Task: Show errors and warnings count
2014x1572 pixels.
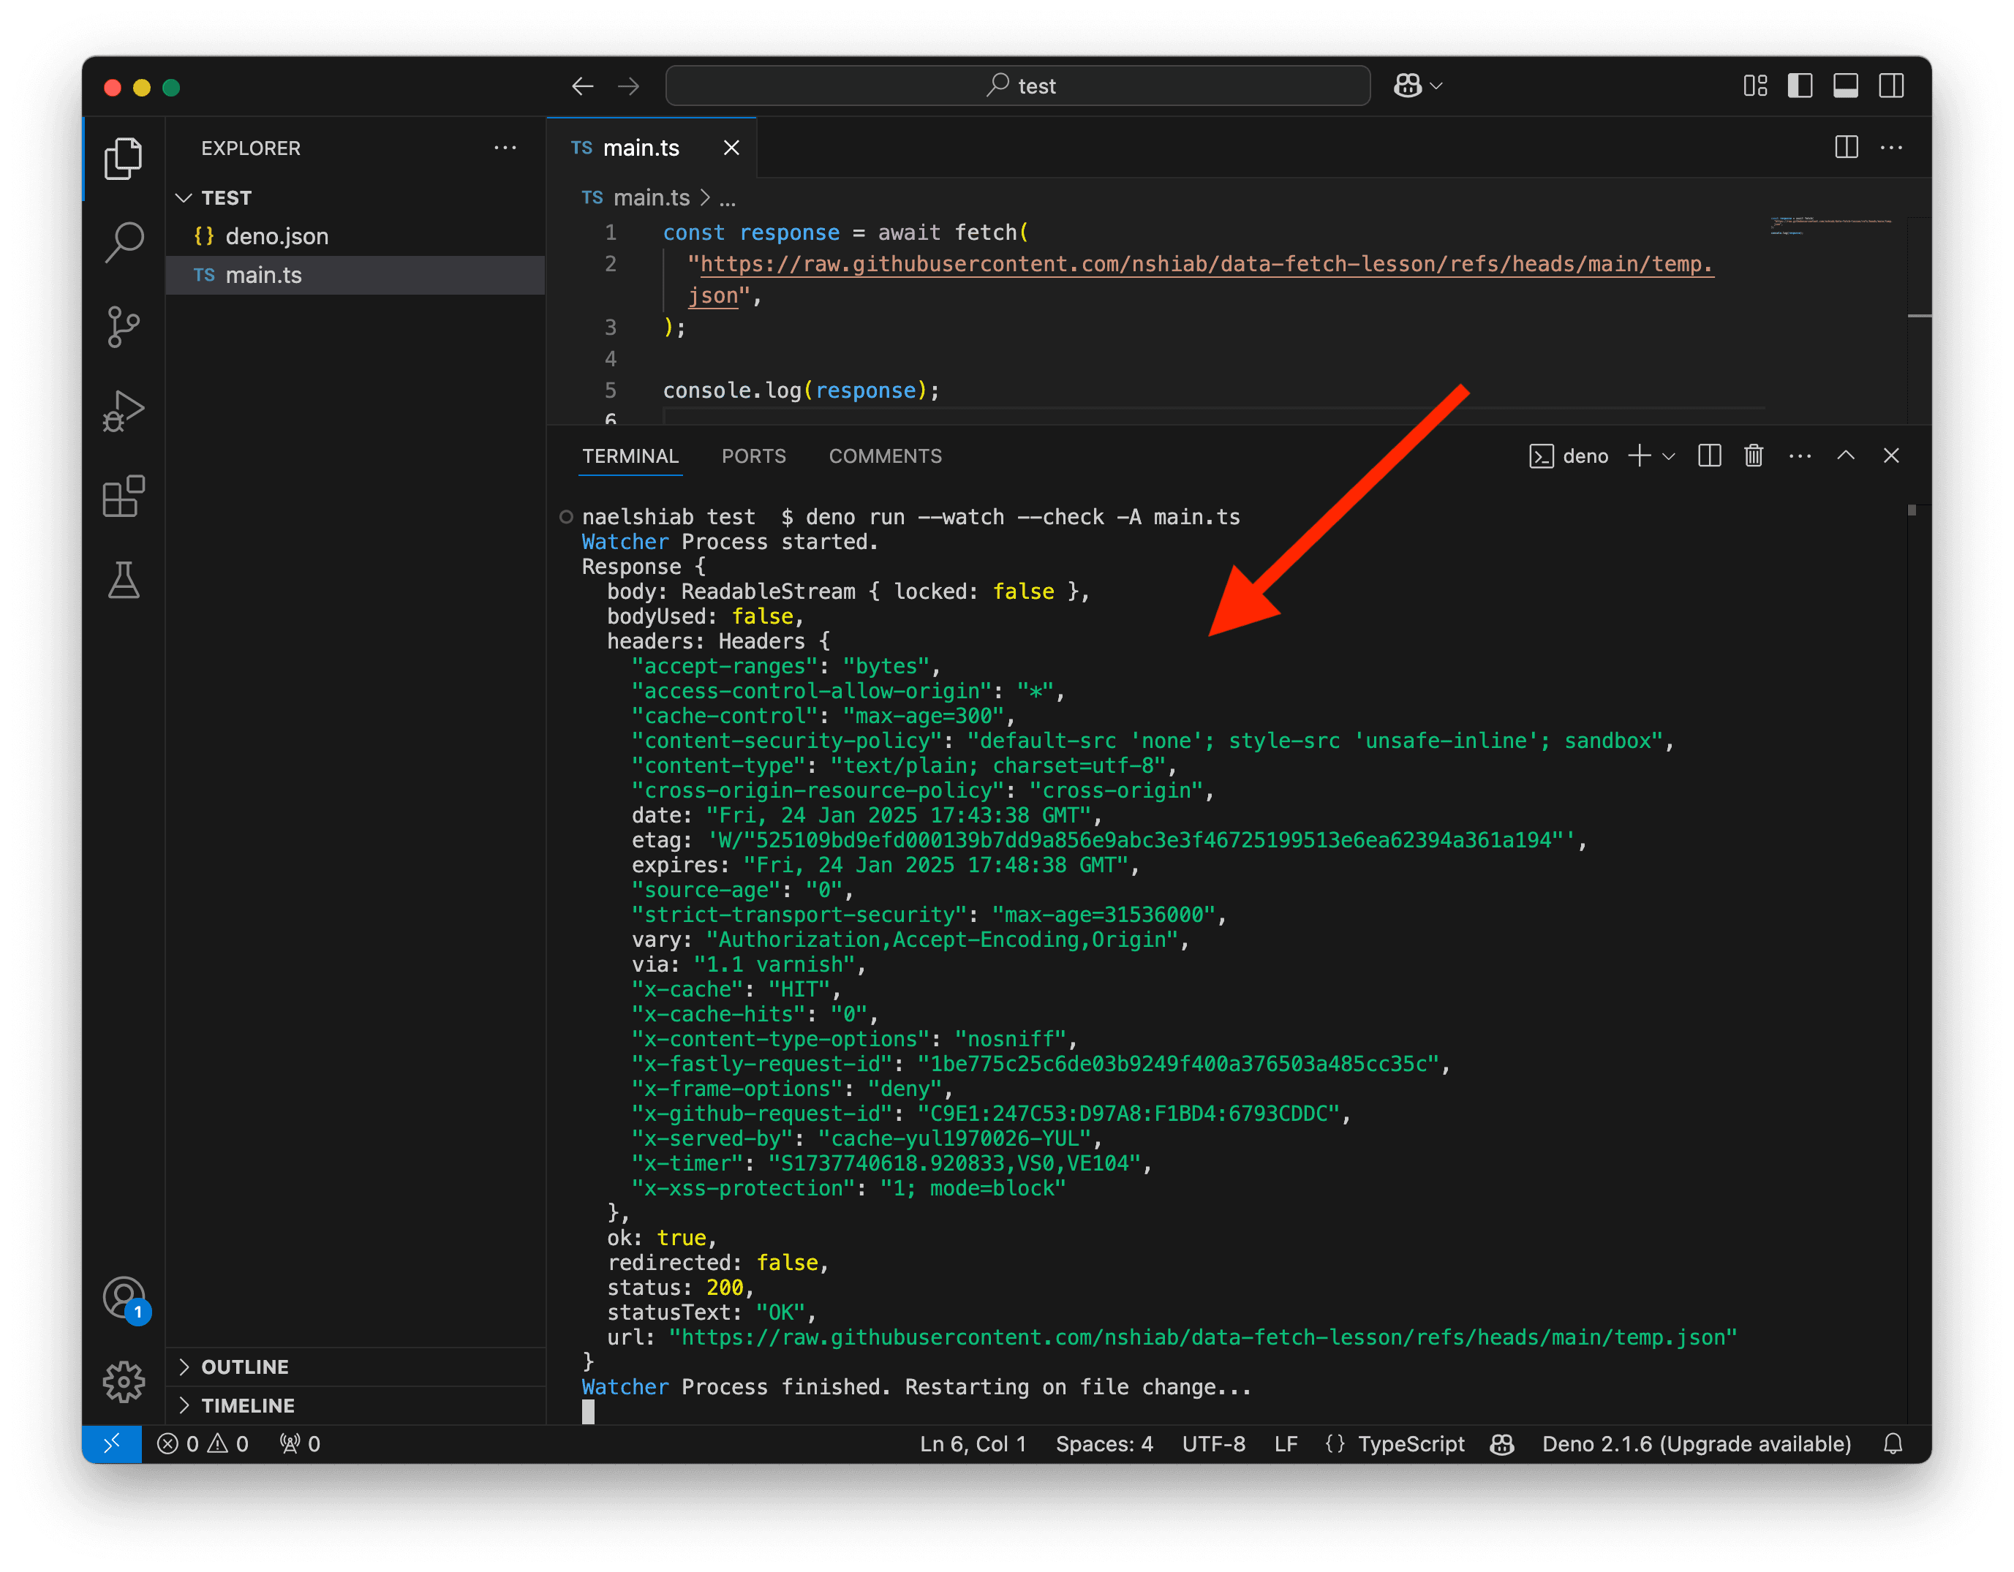Action: (203, 1444)
